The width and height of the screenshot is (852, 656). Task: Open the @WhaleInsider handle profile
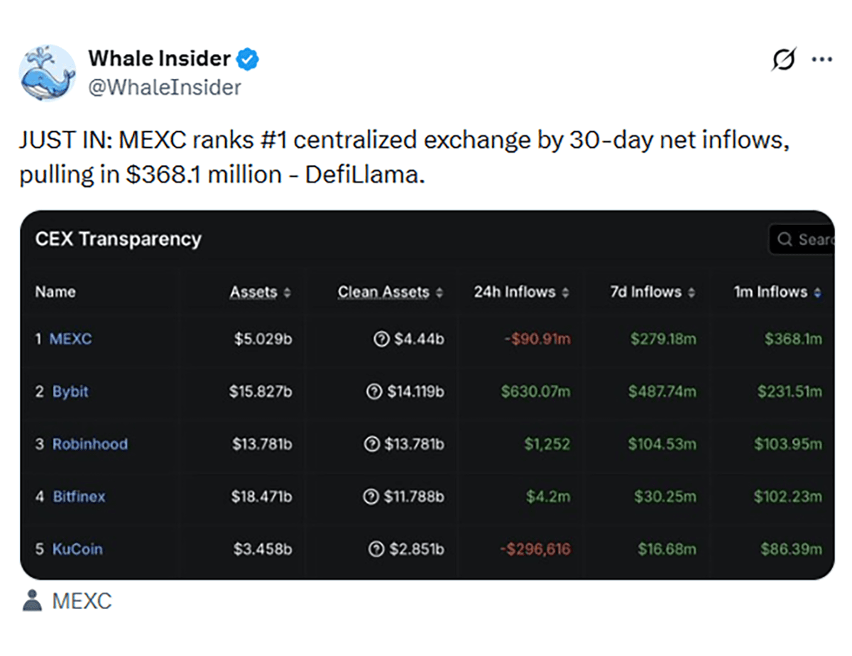[165, 87]
